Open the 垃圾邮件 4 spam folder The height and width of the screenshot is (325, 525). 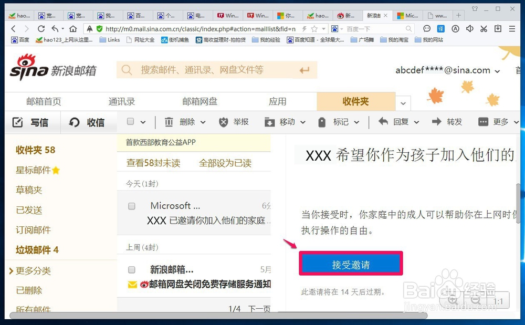[x=37, y=250]
